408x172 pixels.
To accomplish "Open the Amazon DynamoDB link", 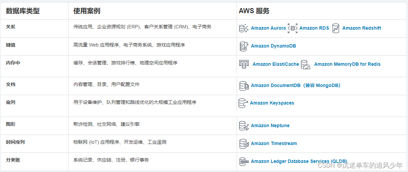I will pos(273,46).
